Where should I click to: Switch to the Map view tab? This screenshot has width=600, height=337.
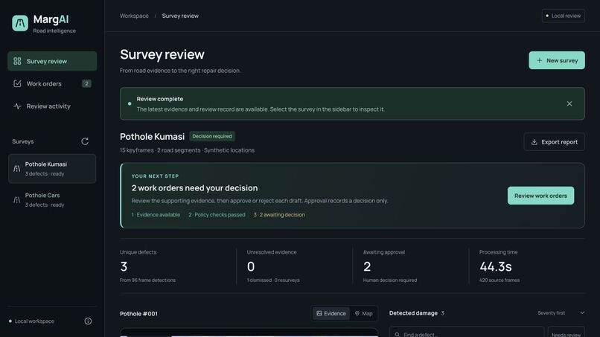pyautogui.click(x=363, y=313)
